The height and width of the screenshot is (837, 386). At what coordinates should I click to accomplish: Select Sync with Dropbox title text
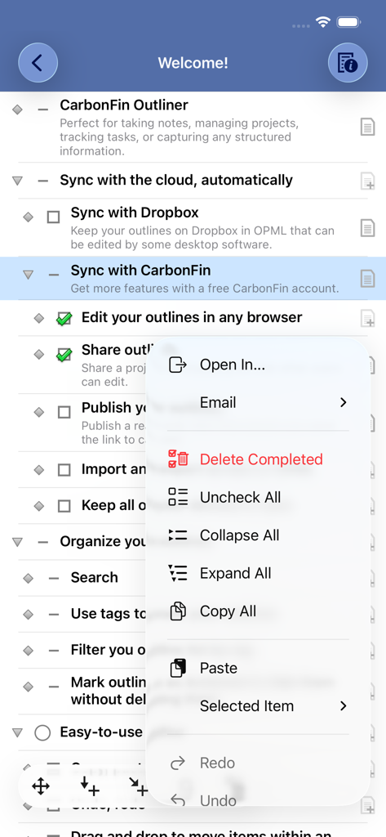135,213
